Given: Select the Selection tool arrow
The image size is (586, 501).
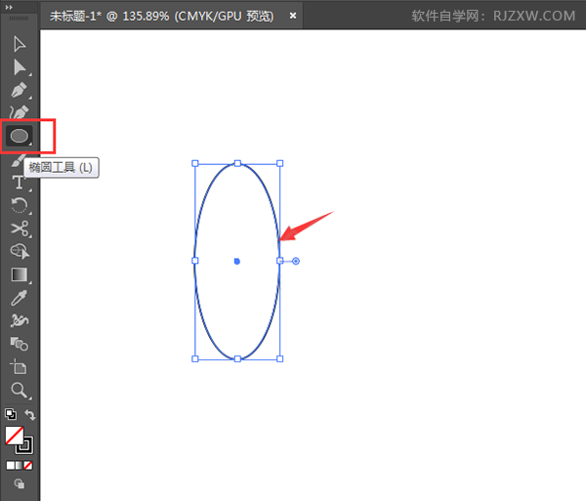Looking at the screenshot, I should 20,44.
